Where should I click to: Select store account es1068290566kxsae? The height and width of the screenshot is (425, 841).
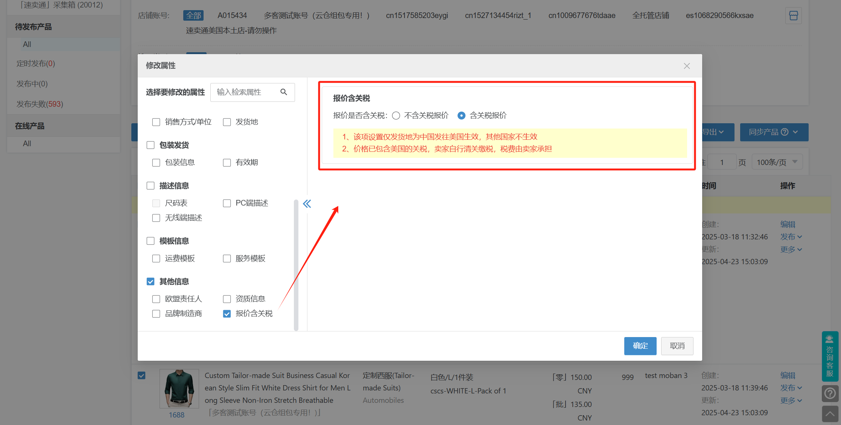coord(719,15)
